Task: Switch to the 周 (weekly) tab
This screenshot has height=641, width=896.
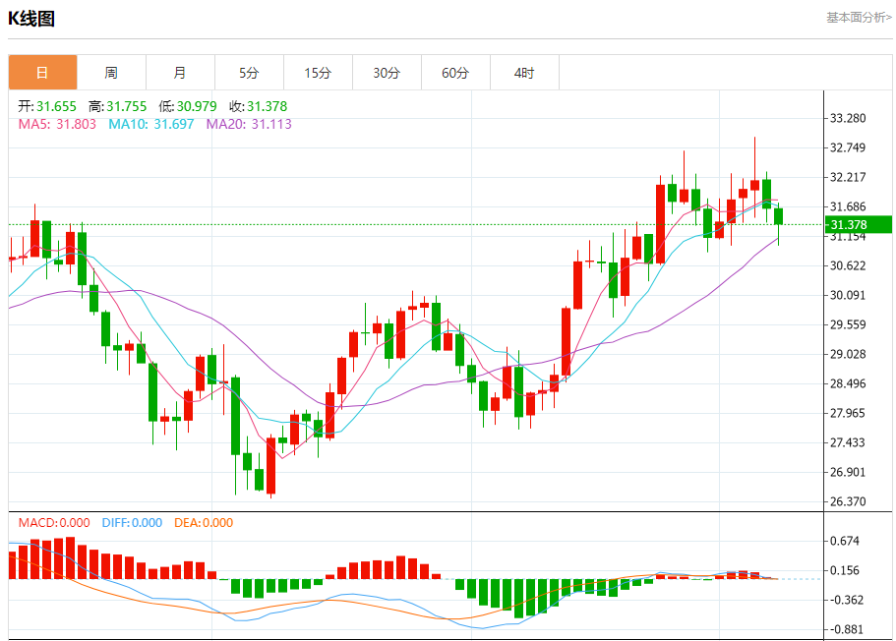Action: click(x=111, y=73)
